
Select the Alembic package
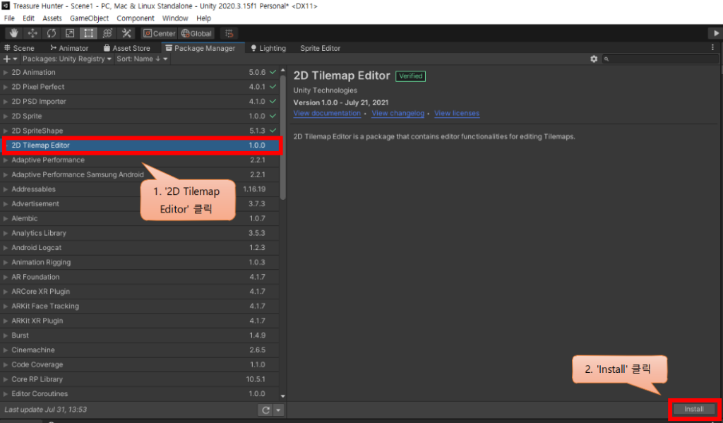click(141, 219)
